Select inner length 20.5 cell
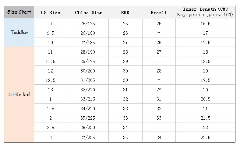This screenshot has height=148, width=240. [x=205, y=99]
